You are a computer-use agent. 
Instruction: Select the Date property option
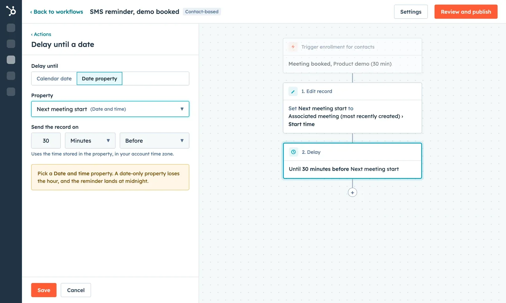(99, 79)
